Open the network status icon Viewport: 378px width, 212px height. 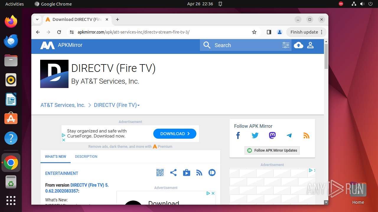pos(354,4)
